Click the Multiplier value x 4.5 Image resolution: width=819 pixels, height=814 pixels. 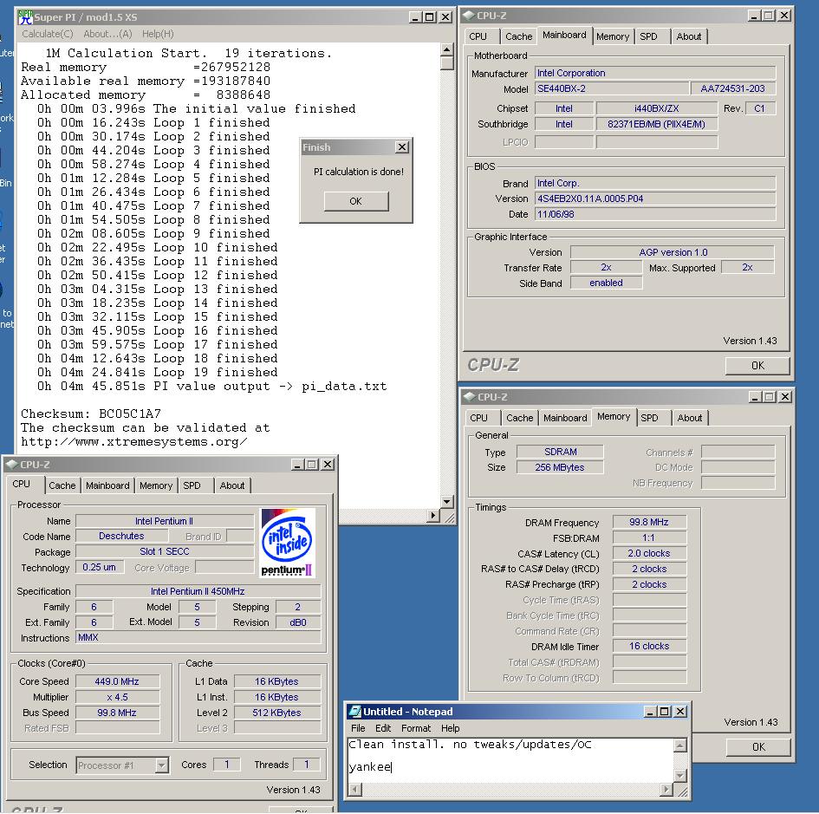click(x=117, y=698)
